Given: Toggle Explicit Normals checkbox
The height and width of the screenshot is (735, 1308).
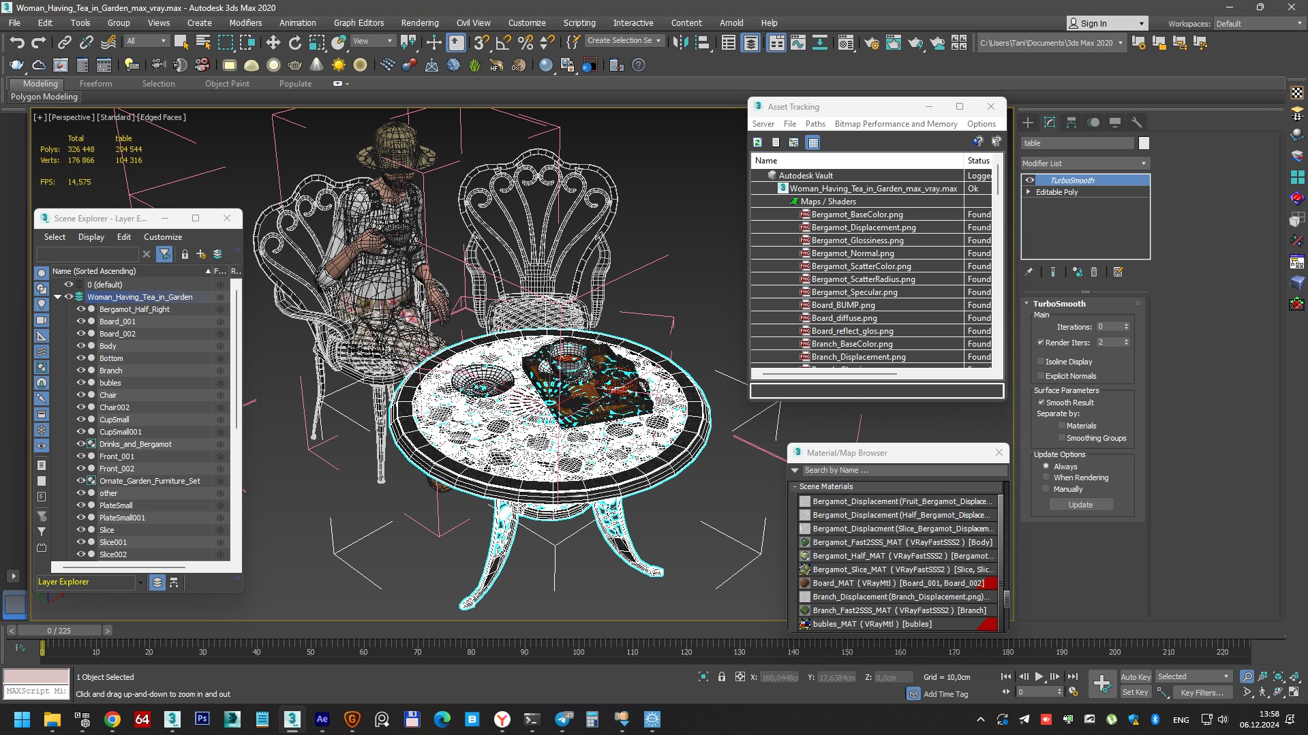Looking at the screenshot, I should coord(1041,376).
